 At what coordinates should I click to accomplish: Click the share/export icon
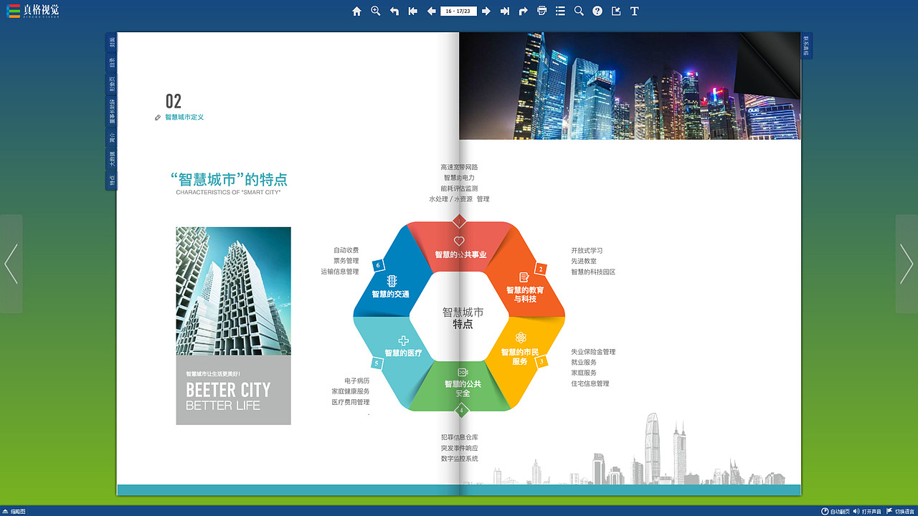click(616, 11)
